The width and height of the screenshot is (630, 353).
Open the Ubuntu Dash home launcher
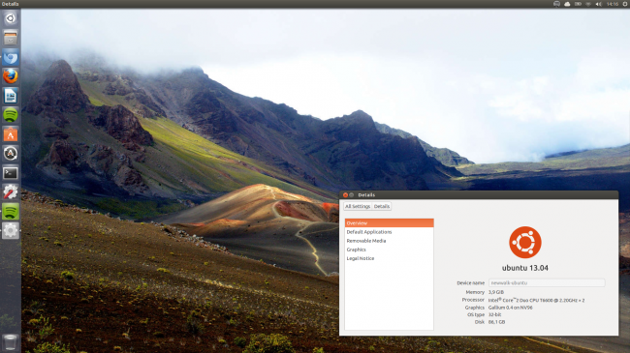point(11,18)
